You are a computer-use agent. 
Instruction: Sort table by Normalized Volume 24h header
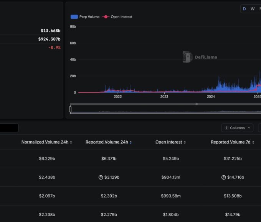(45, 142)
